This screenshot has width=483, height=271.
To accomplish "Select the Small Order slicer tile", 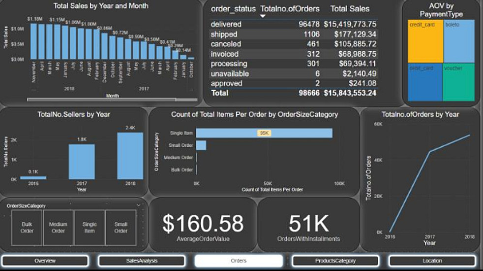I will tap(121, 228).
